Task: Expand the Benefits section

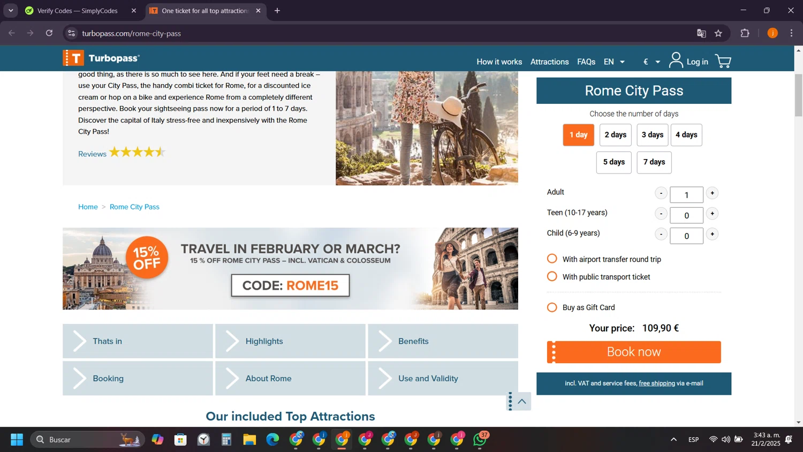Action: 443,341
